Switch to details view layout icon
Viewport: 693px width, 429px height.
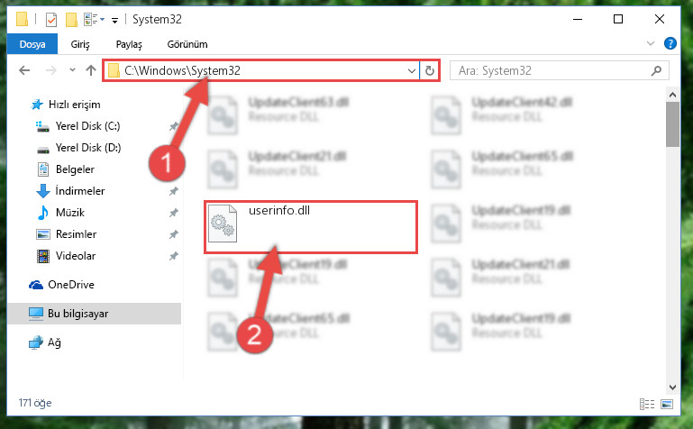coord(647,404)
